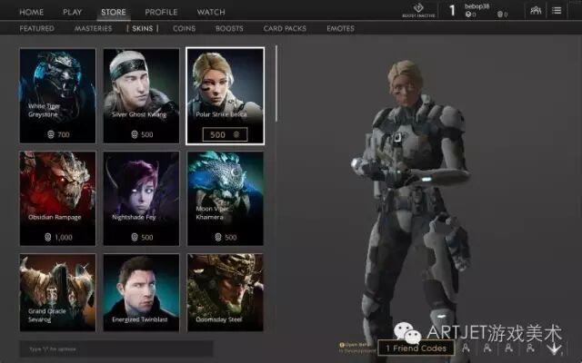This screenshot has width=582, height=363.
Task: Select the SKINS store section
Action: [x=143, y=28]
